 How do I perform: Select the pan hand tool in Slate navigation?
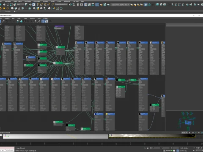[x=189, y=133]
